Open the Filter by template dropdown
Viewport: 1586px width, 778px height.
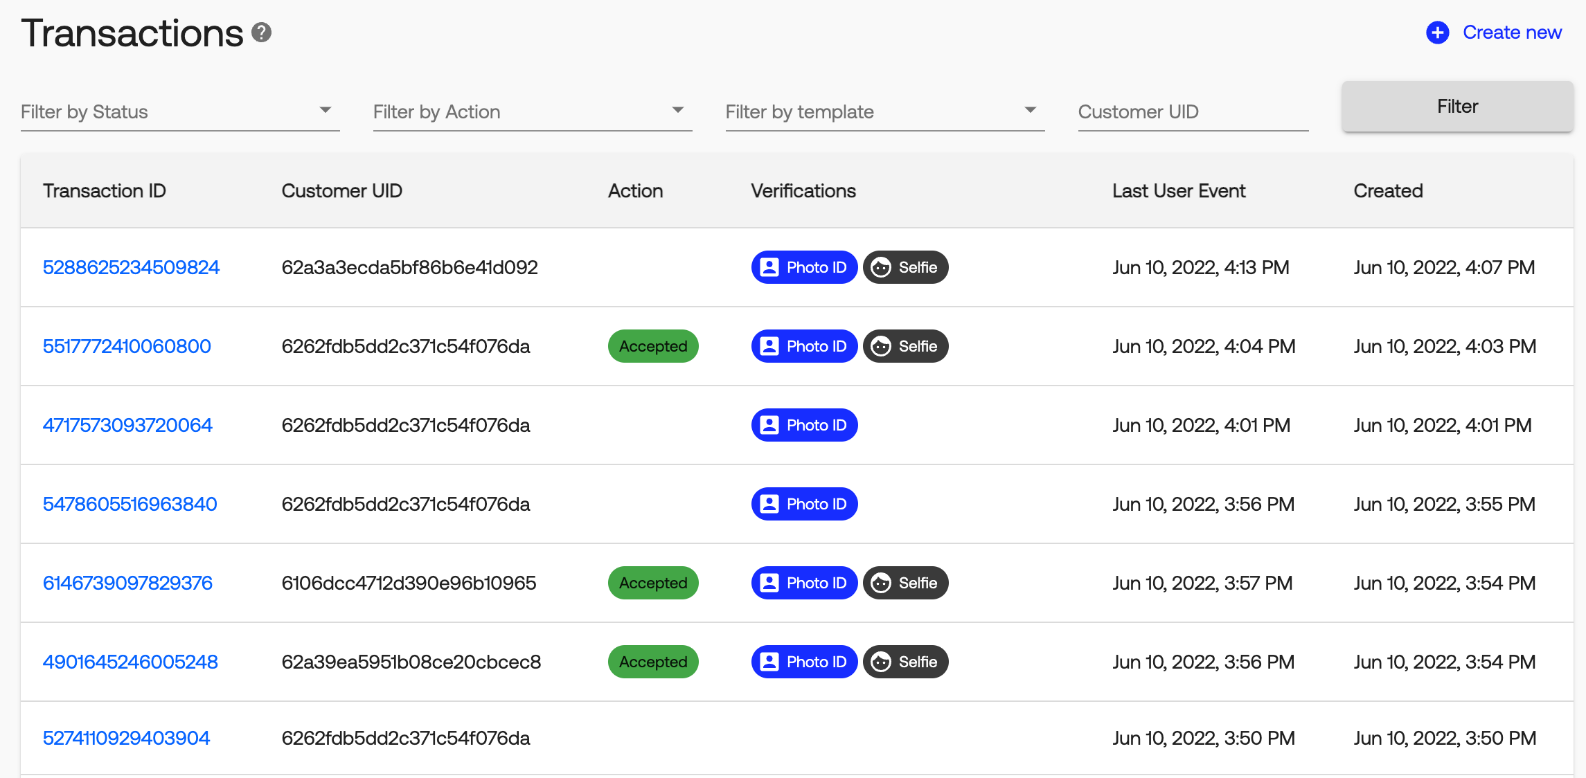(884, 111)
